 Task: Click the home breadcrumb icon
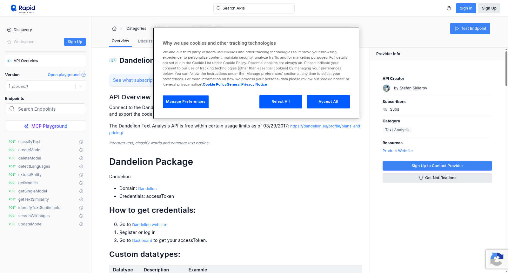pyautogui.click(x=114, y=29)
